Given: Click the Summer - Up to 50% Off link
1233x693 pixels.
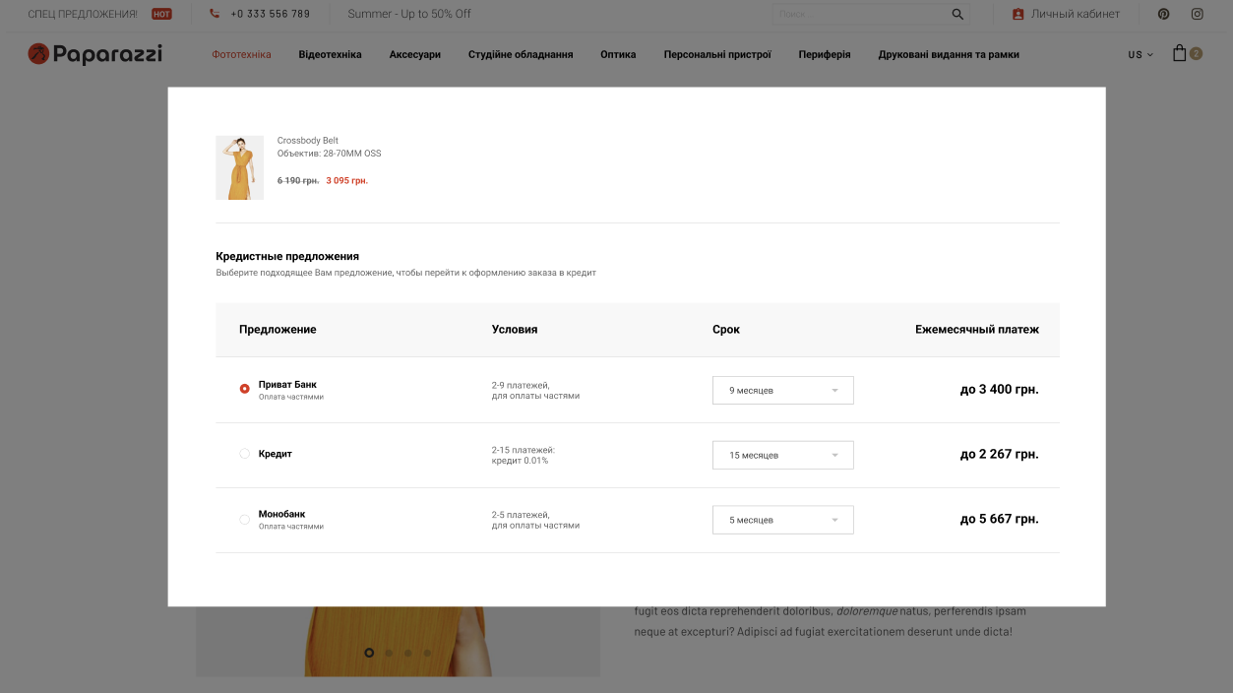Looking at the screenshot, I should tap(409, 14).
